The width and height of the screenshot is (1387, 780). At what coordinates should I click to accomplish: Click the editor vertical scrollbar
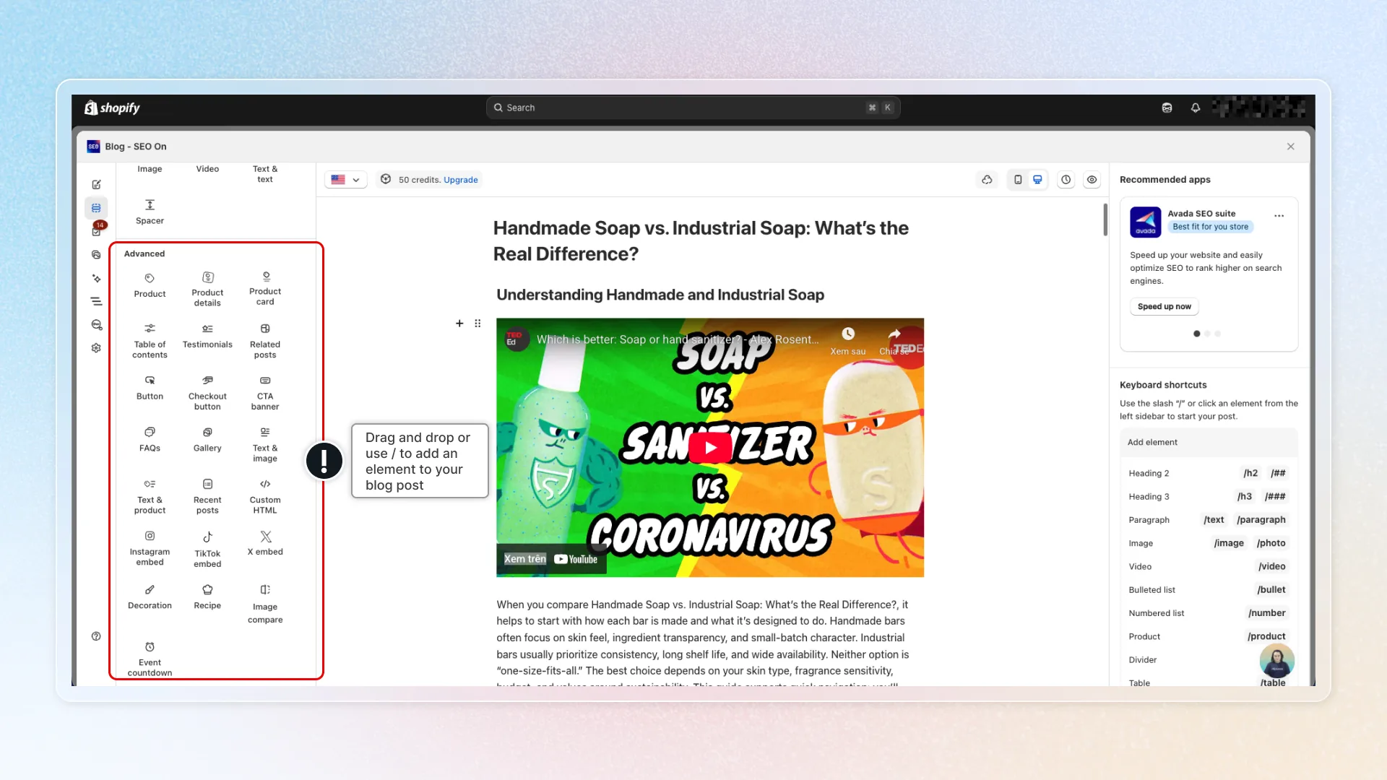1105,220
